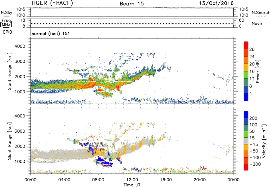The image size is (270, 187).
Task: Click the red bottom of velocity colorbar
Action: coord(246,167)
